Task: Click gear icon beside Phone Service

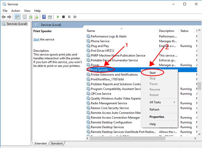Action: [x=88, y=41]
